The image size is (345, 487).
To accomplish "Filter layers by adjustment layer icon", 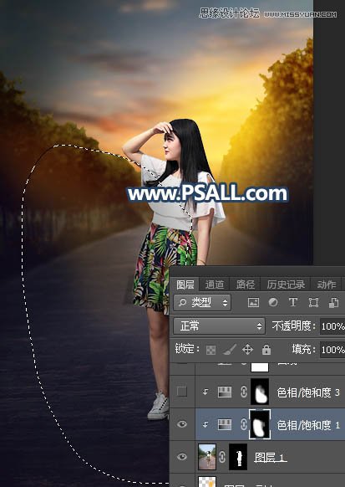I will [273, 302].
